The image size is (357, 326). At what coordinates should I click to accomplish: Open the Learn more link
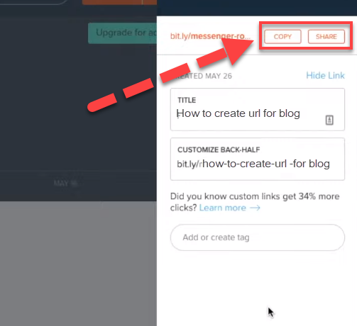[223, 208]
